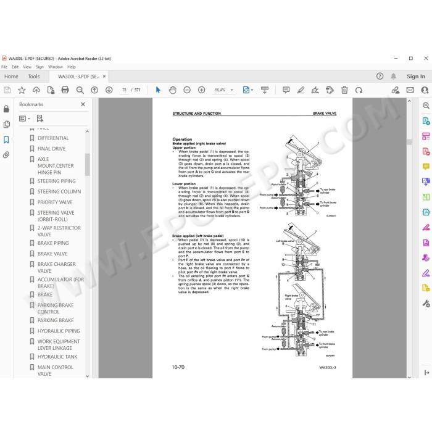The width and height of the screenshot is (432, 432).
Task: Open Export PDF tool in right pane
Action: [x=426, y=121]
